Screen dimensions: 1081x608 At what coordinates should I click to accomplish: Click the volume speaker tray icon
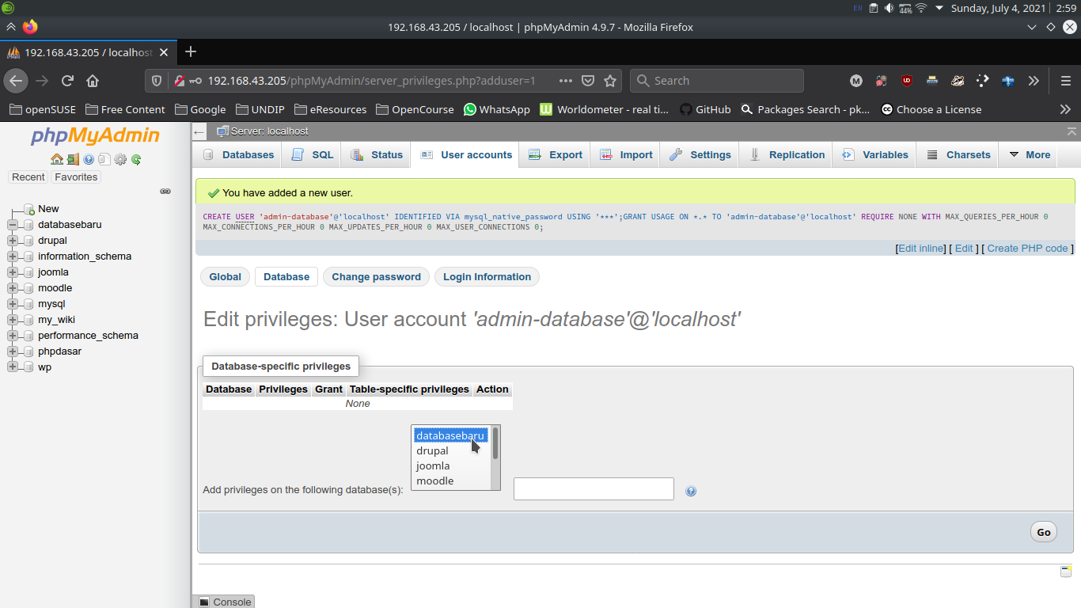(889, 8)
